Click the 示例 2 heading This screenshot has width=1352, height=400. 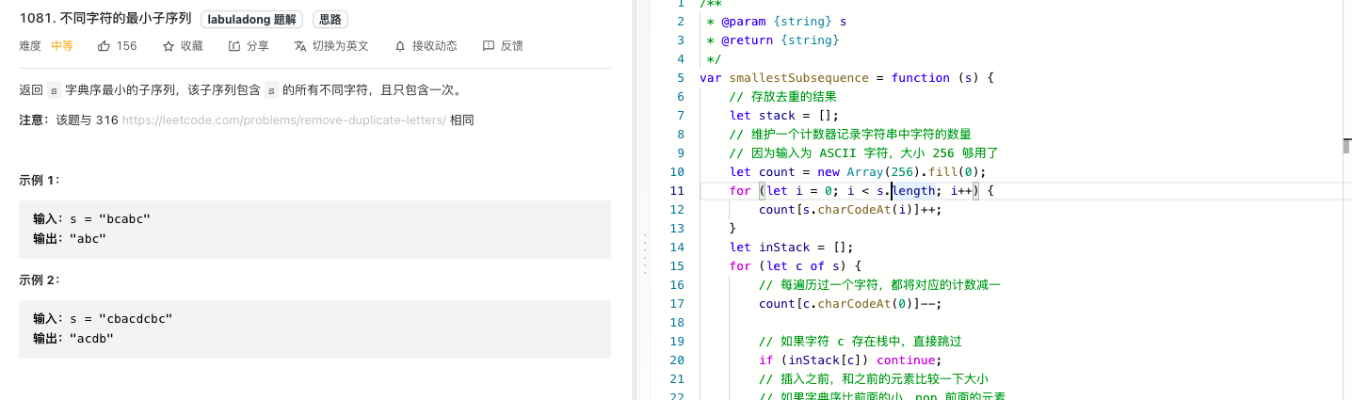[x=40, y=280]
